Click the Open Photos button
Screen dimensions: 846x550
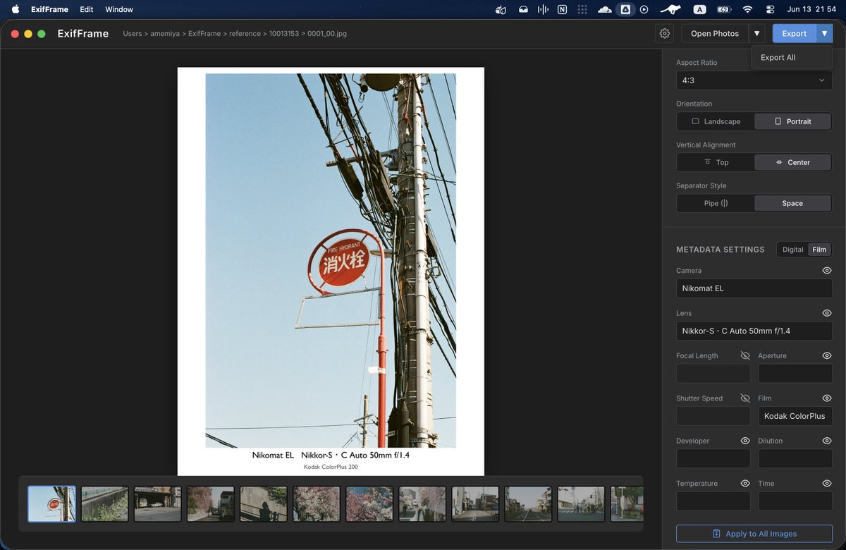pyautogui.click(x=715, y=33)
